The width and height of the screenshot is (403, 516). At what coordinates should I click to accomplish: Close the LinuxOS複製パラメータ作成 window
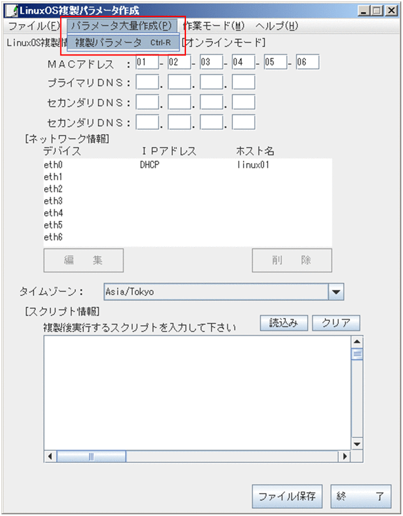click(x=391, y=11)
